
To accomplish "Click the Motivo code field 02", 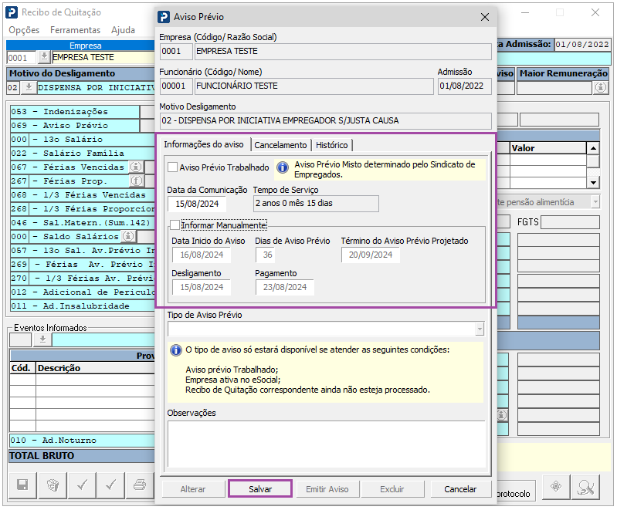I will (x=13, y=87).
